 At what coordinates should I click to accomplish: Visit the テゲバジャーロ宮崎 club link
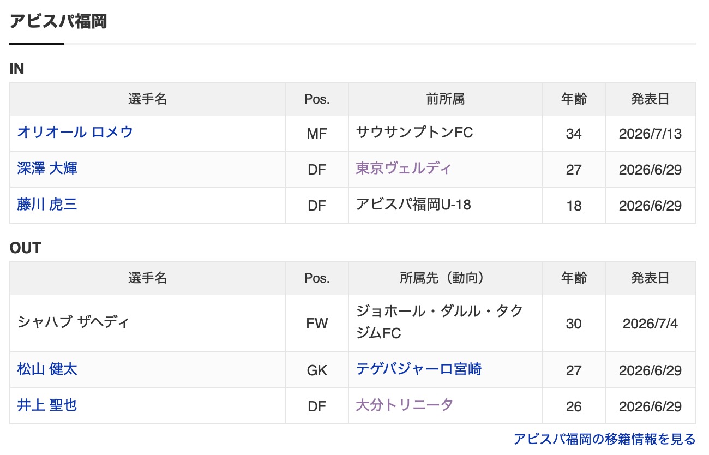tap(419, 369)
